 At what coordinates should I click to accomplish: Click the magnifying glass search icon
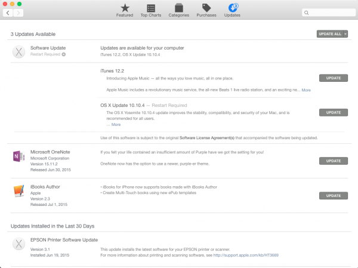point(307,13)
